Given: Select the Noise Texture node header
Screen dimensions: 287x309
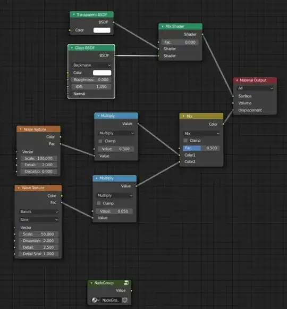Looking at the screenshot, I should [x=38, y=129].
